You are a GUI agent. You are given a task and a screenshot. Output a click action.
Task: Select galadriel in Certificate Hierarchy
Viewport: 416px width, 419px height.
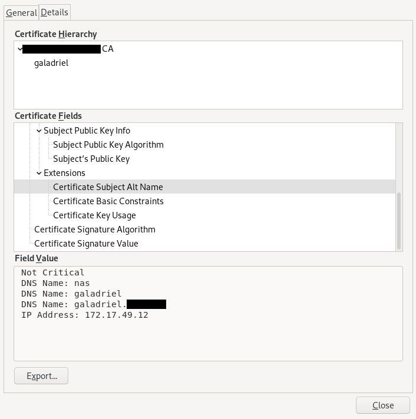click(51, 62)
